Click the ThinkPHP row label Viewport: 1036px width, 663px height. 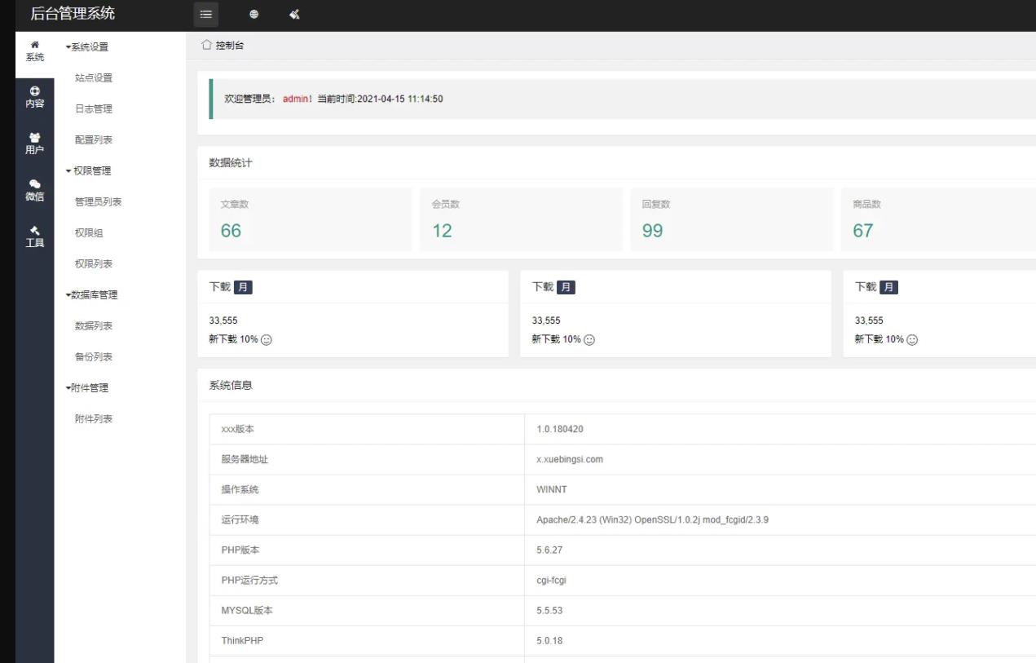pos(242,640)
